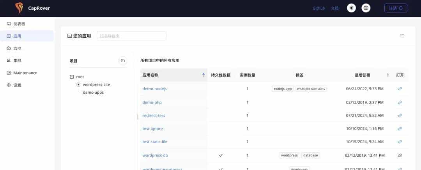Open redirect-test external link icon
The image size is (421, 170).
[400, 116]
